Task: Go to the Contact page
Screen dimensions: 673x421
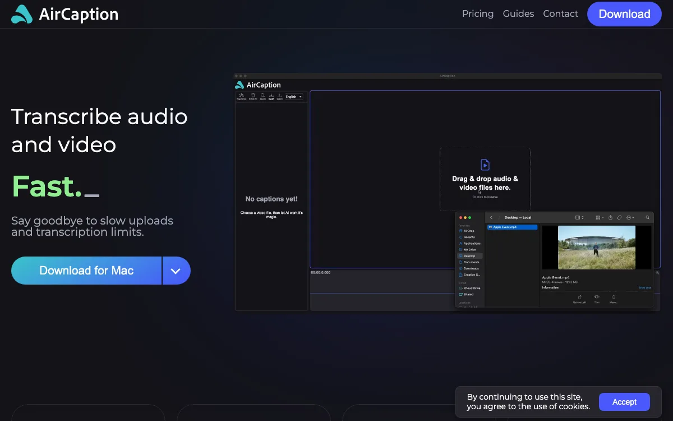Action: pyautogui.click(x=560, y=13)
